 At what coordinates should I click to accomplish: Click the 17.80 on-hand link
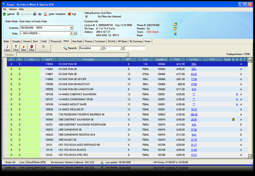pyautogui.click(x=194, y=79)
